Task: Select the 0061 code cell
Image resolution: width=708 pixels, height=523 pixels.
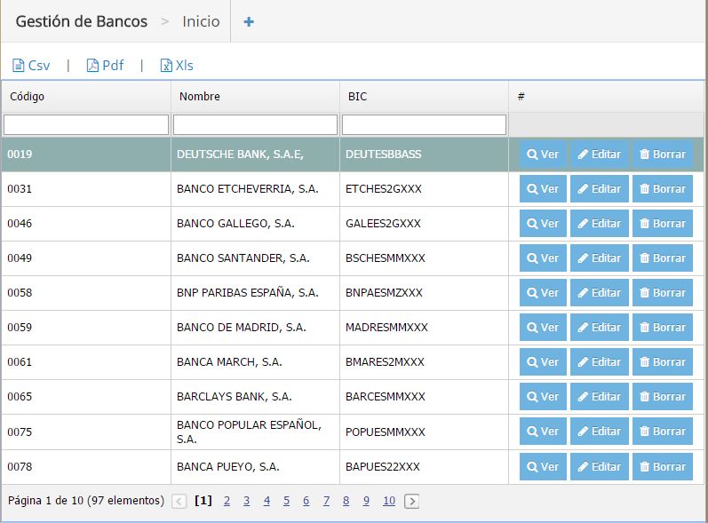Action: pyautogui.click(x=86, y=362)
